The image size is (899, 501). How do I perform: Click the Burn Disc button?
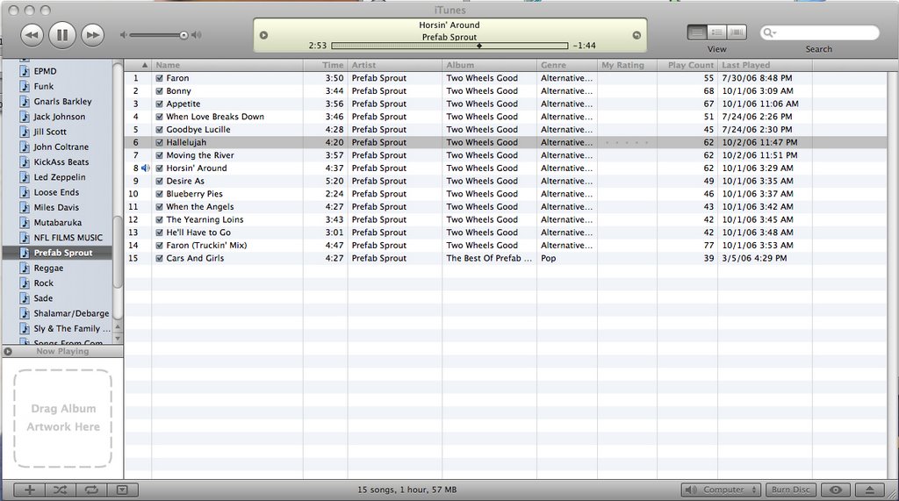tap(791, 490)
